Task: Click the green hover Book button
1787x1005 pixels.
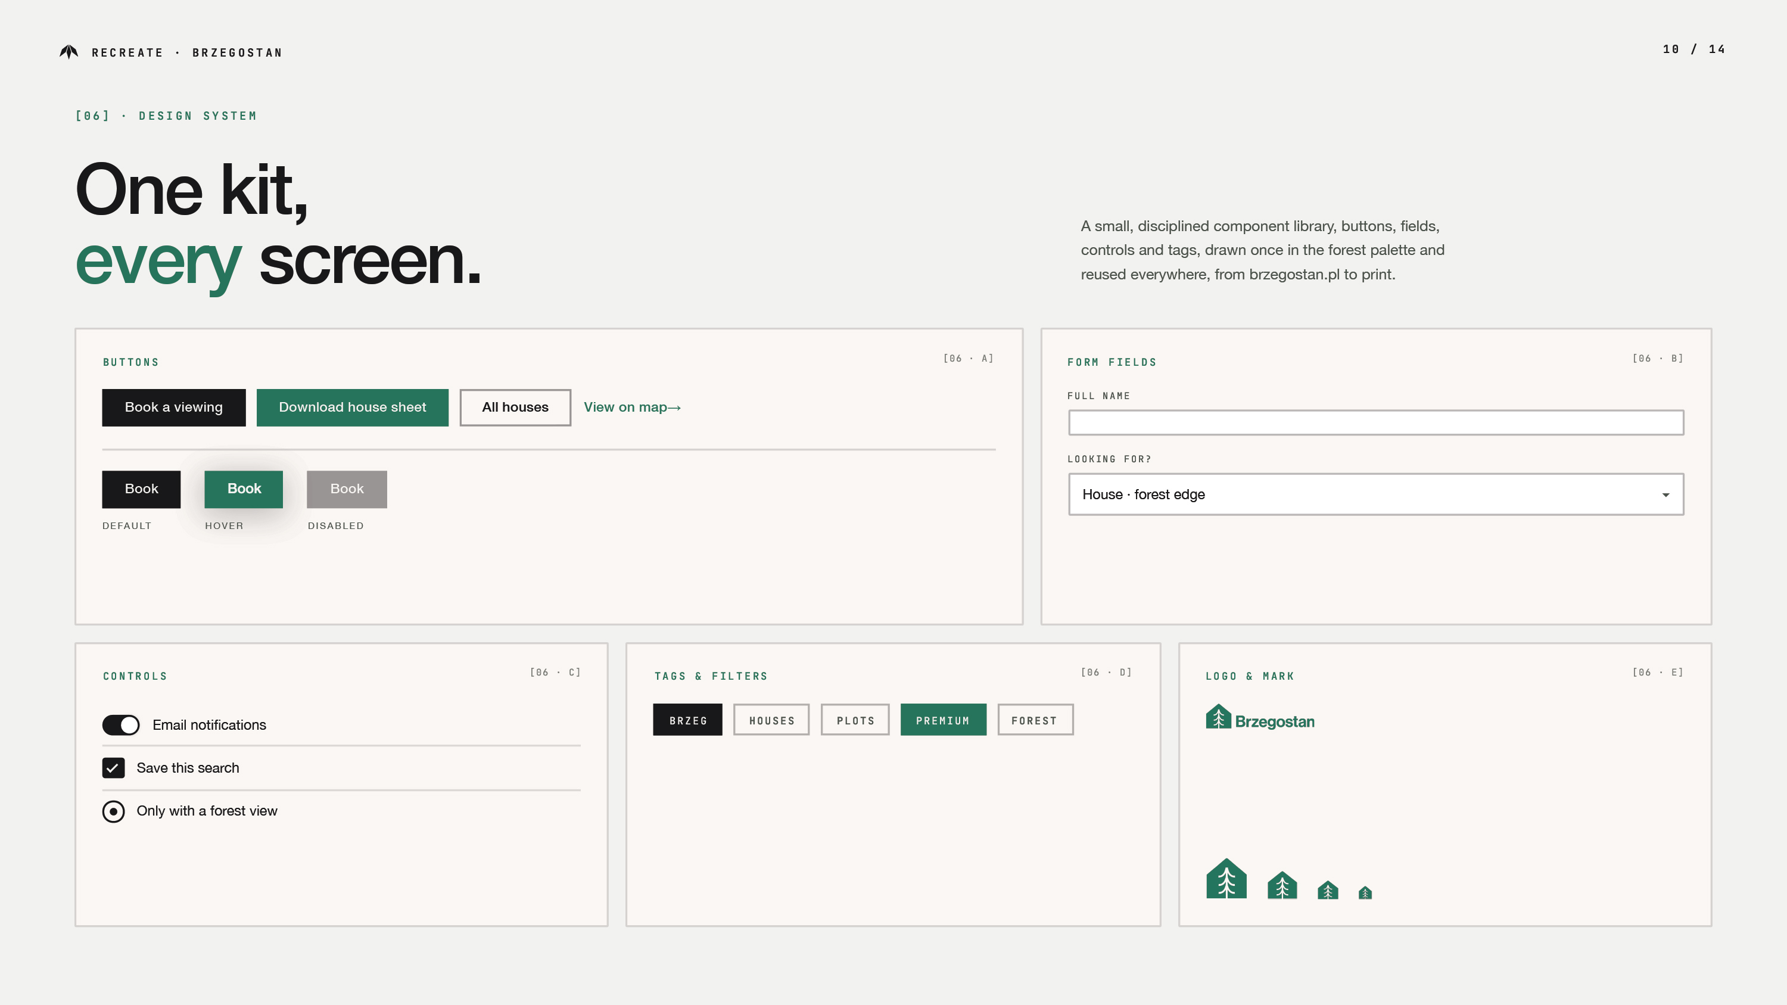Action: [244, 489]
